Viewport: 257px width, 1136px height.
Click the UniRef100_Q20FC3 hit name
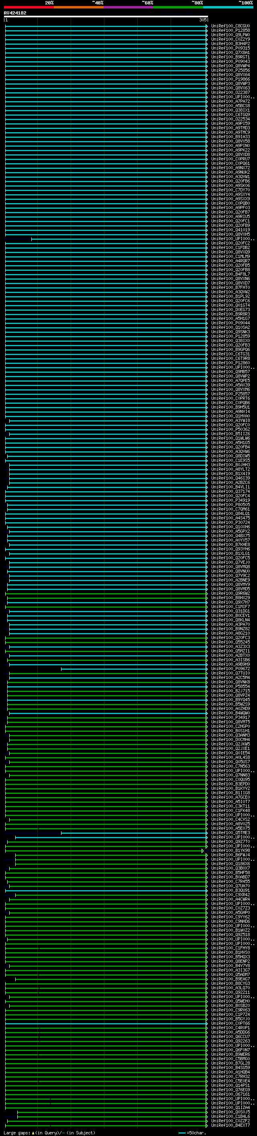230,638
